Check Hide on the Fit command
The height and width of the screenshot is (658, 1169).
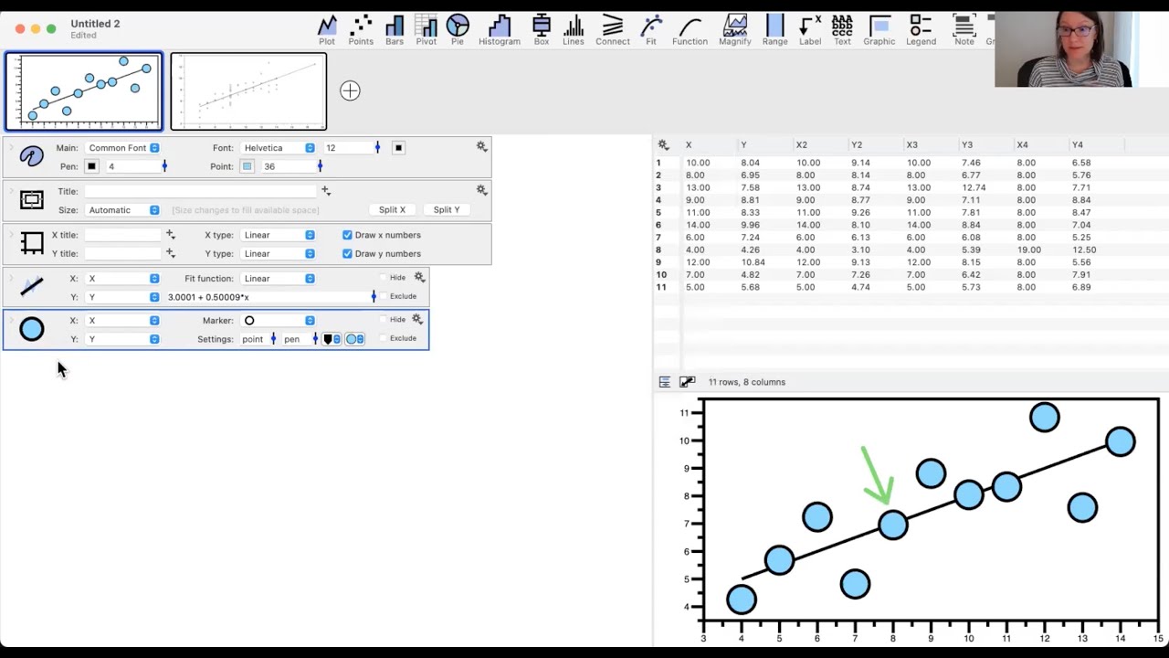pyautogui.click(x=384, y=278)
